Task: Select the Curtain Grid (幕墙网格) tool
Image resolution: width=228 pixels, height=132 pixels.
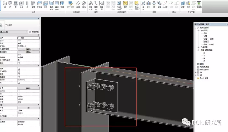Action: 57,6
